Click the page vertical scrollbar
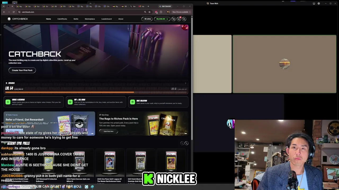The image size is (339, 190). tap(192, 78)
